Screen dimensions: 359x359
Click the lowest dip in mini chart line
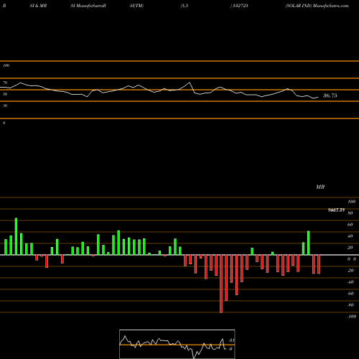pos(194,358)
